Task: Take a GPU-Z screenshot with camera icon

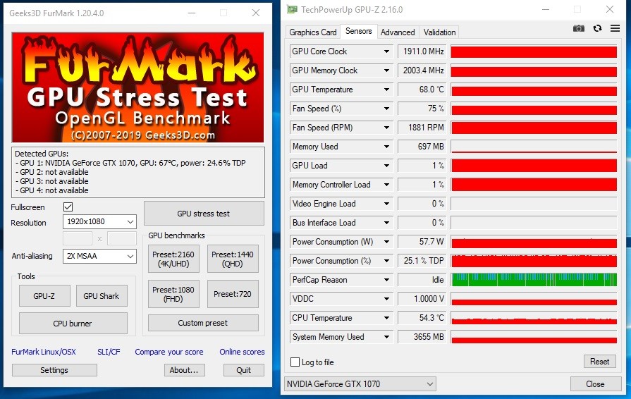Action: (x=579, y=29)
